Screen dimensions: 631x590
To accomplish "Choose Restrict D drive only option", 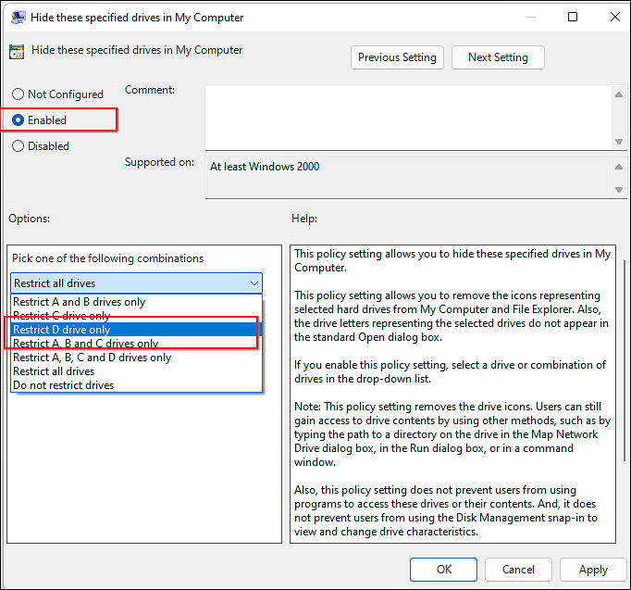I will pos(62,330).
